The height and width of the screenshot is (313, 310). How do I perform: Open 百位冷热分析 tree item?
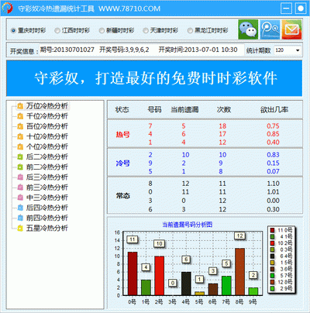pos(47,126)
